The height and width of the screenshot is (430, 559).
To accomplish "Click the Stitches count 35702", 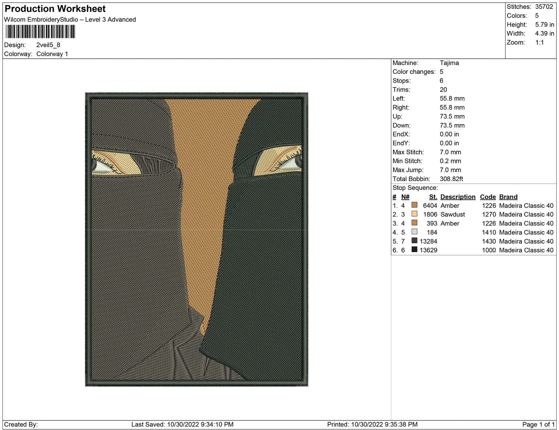I will click(544, 7).
